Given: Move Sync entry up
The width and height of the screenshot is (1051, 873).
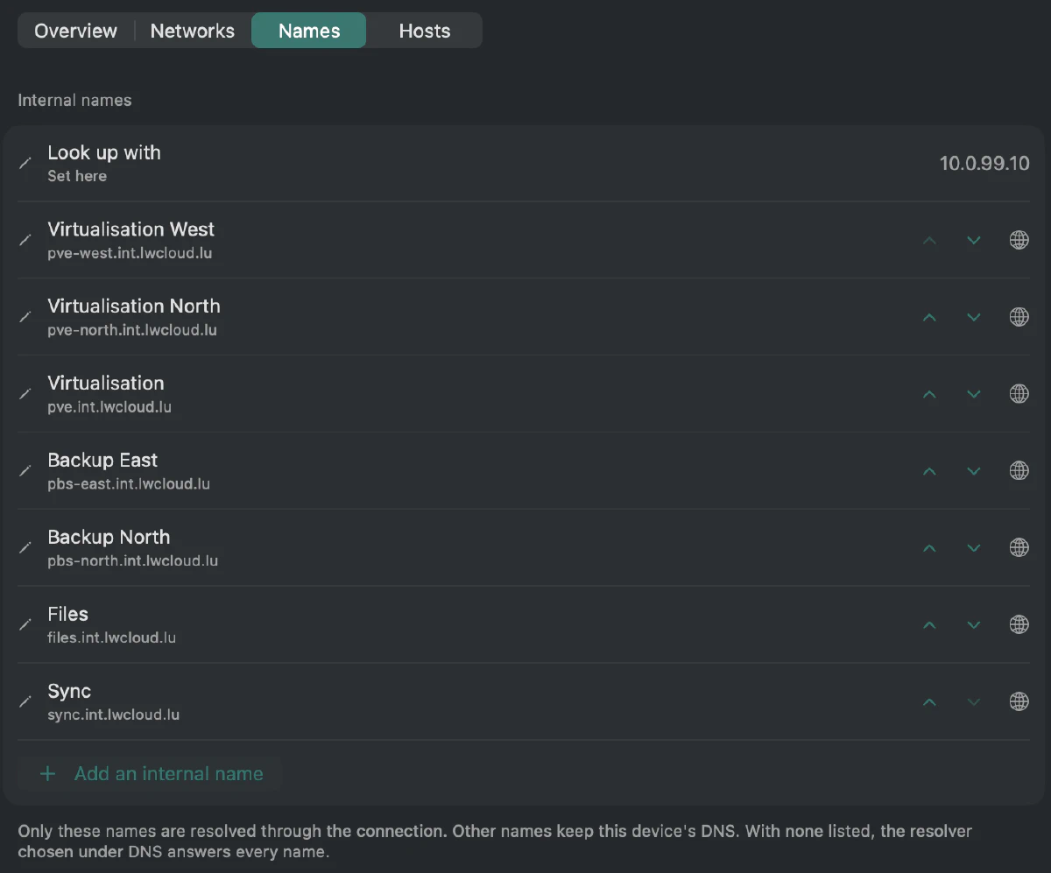Looking at the screenshot, I should (930, 702).
